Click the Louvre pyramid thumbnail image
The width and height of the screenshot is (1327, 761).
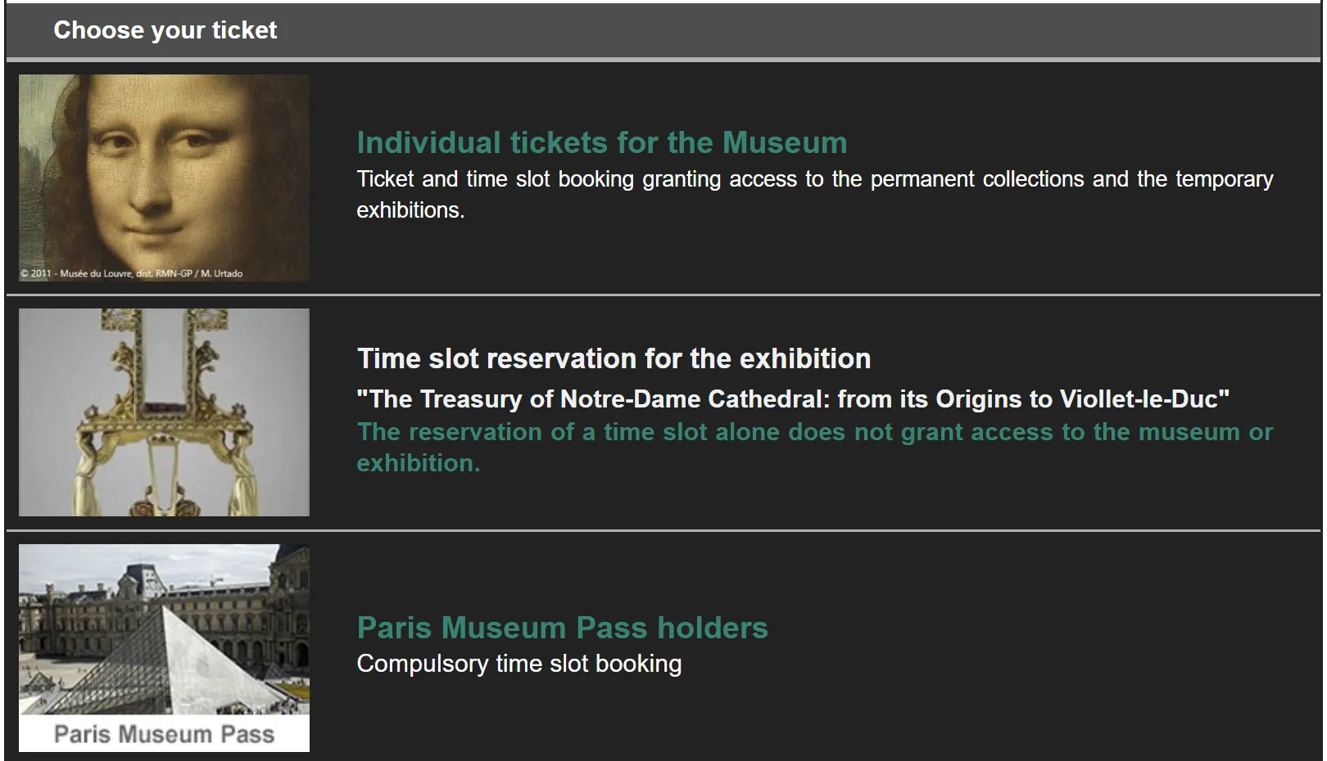click(x=164, y=647)
